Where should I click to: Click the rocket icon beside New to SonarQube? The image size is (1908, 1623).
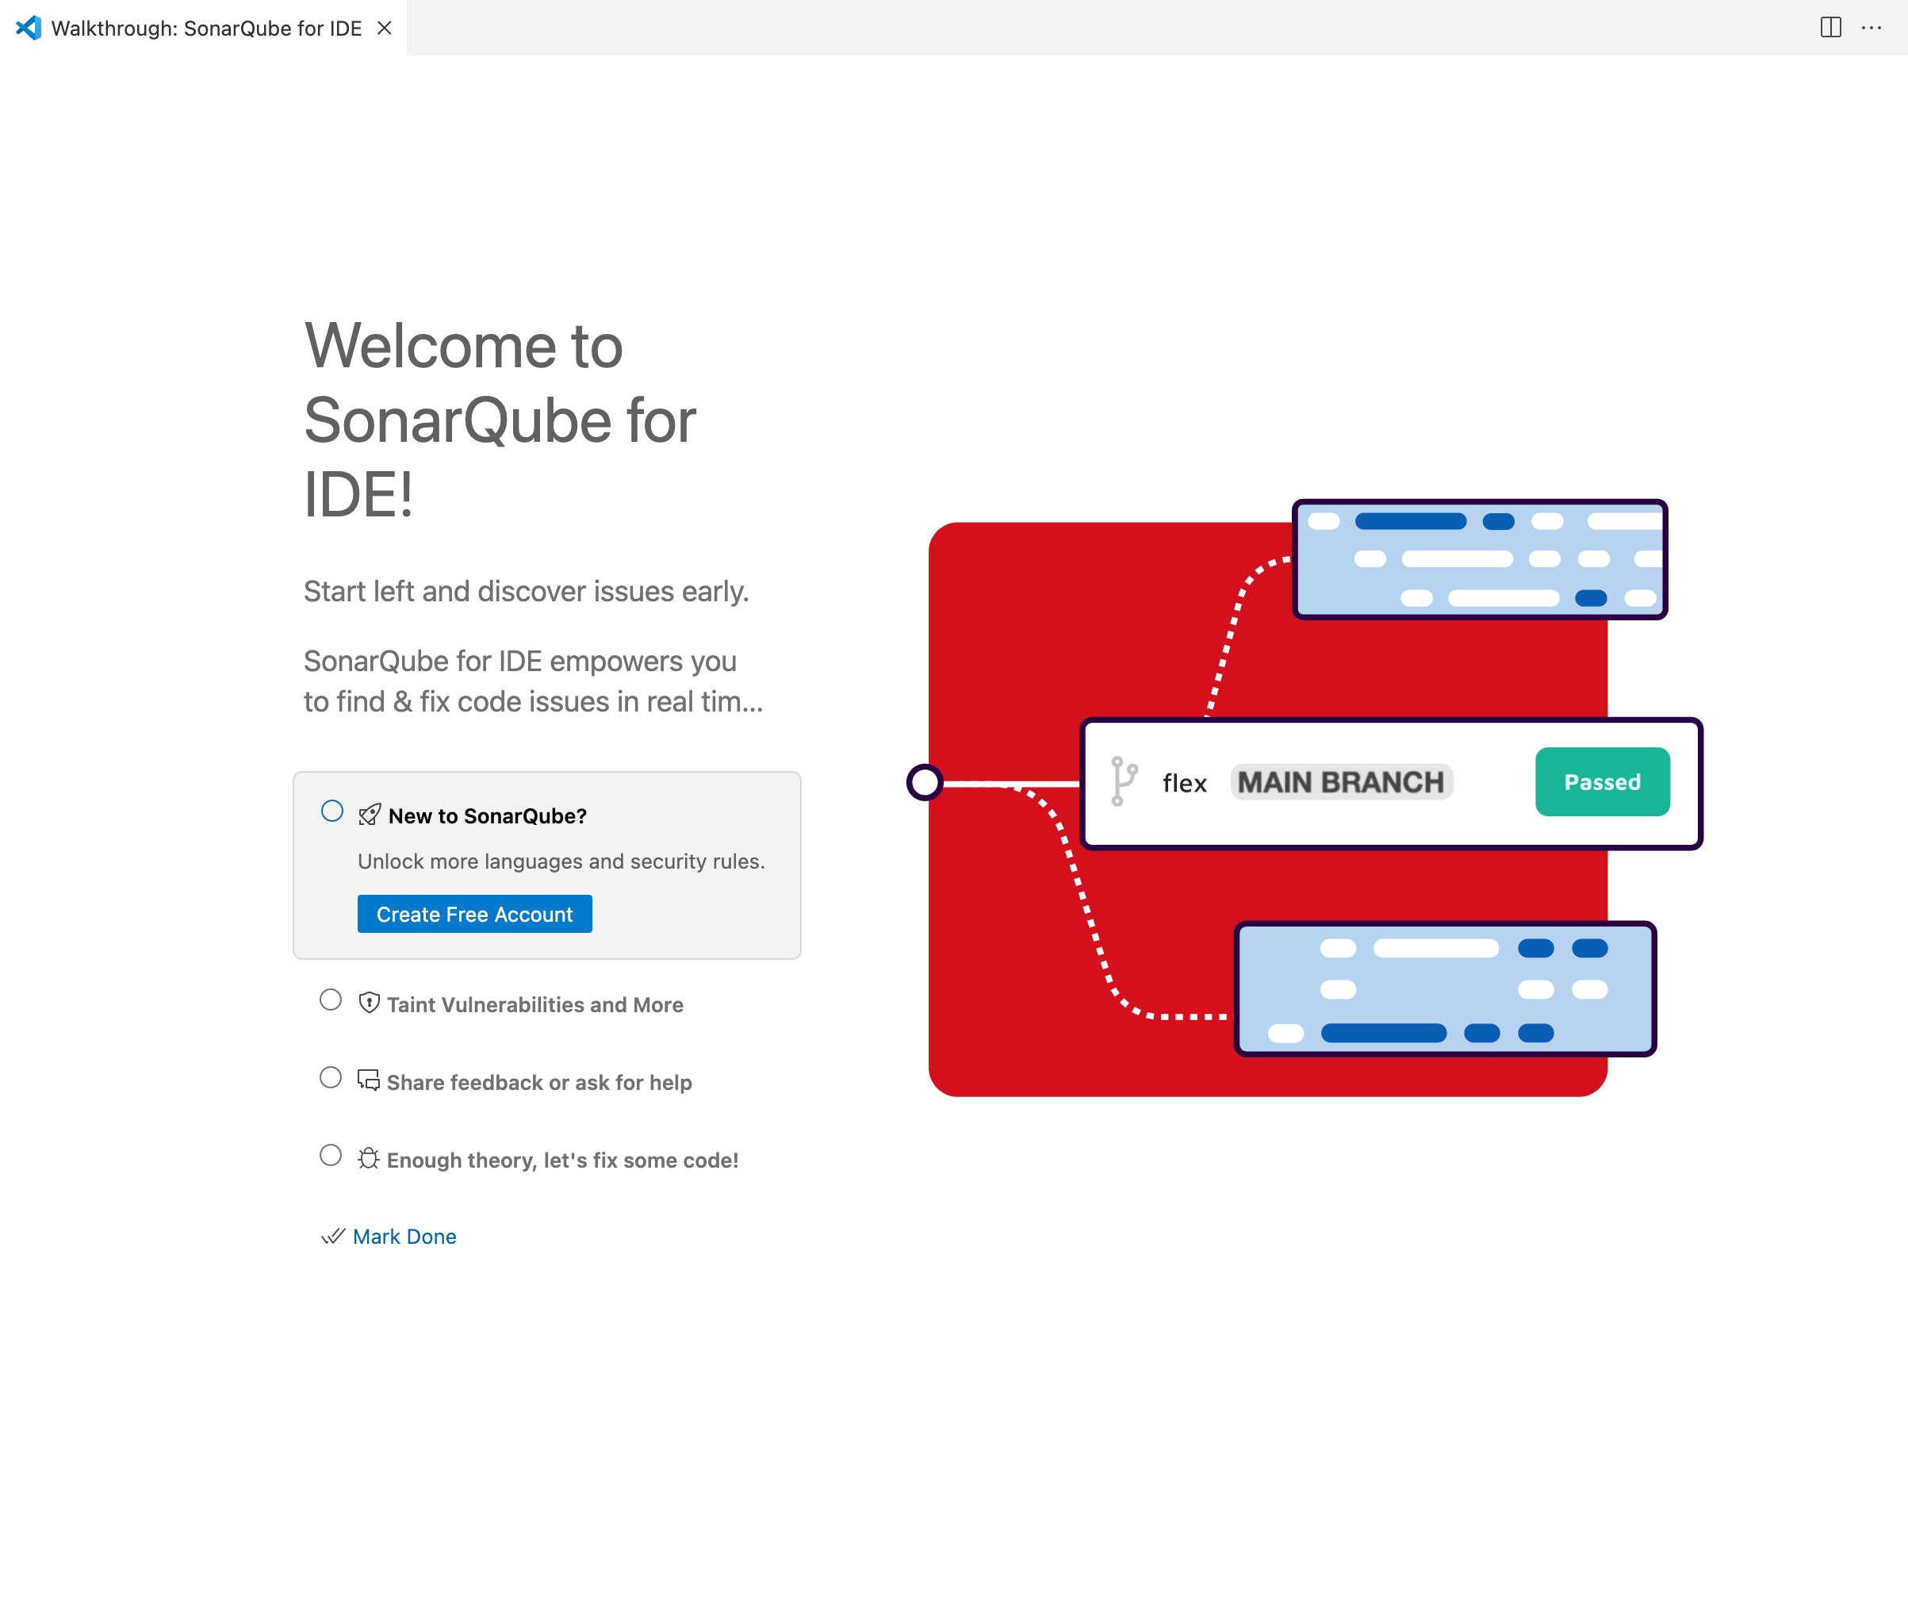[370, 814]
